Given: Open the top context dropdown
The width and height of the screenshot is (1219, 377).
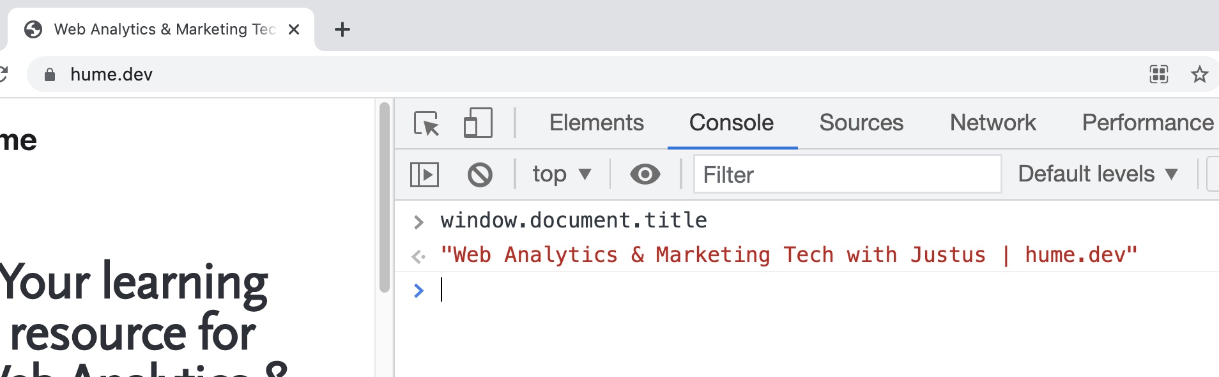Looking at the screenshot, I should (x=562, y=174).
